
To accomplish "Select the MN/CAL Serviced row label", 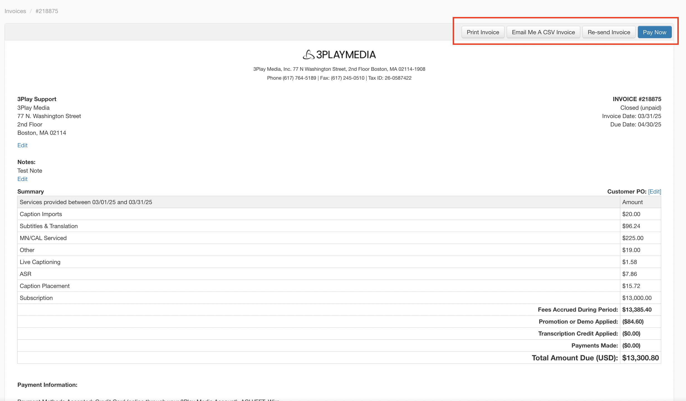I will click(43, 238).
